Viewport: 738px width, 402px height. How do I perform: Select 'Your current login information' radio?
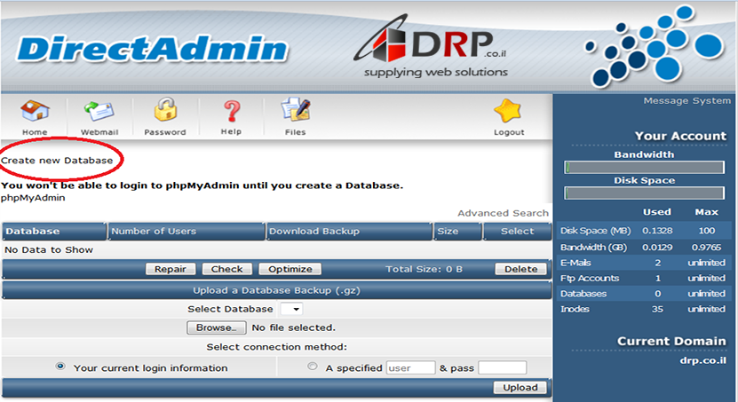point(60,367)
